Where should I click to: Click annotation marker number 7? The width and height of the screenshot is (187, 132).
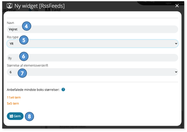point(22,73)
